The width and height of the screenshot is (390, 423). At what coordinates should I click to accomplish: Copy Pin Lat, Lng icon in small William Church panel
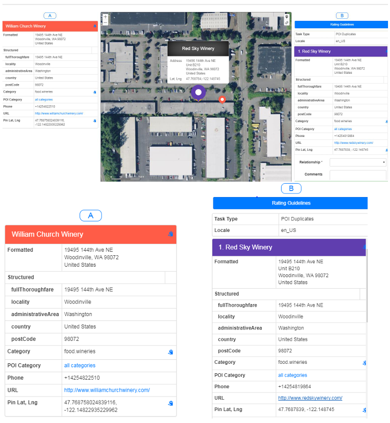[95, 121]
